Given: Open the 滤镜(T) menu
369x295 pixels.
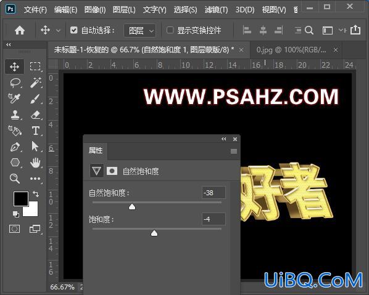Looking at the screenshot, I should pyautogui.click(x=216, y=10).
